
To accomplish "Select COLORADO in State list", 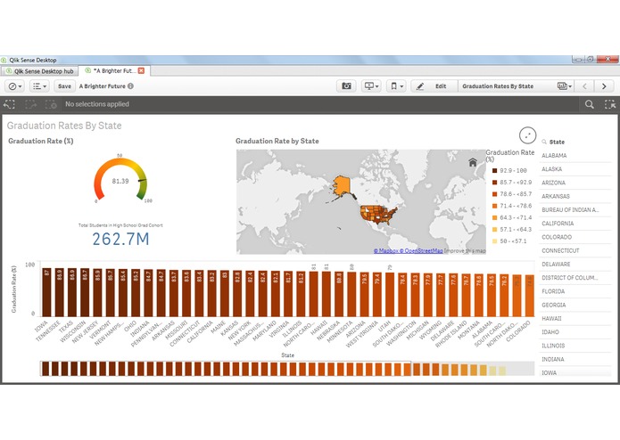I will 575,237.
